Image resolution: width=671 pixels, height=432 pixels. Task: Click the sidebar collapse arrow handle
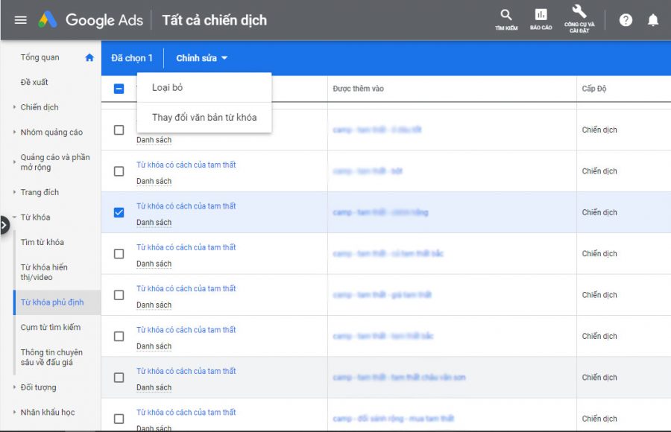[x=4, y=223]
